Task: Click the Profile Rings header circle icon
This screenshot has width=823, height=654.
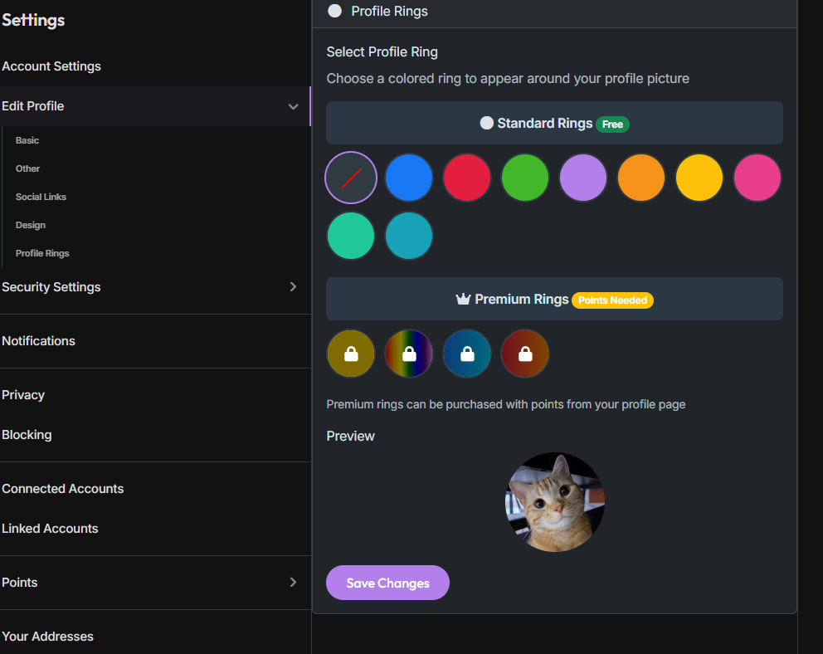Action: [x=335, y=11]
